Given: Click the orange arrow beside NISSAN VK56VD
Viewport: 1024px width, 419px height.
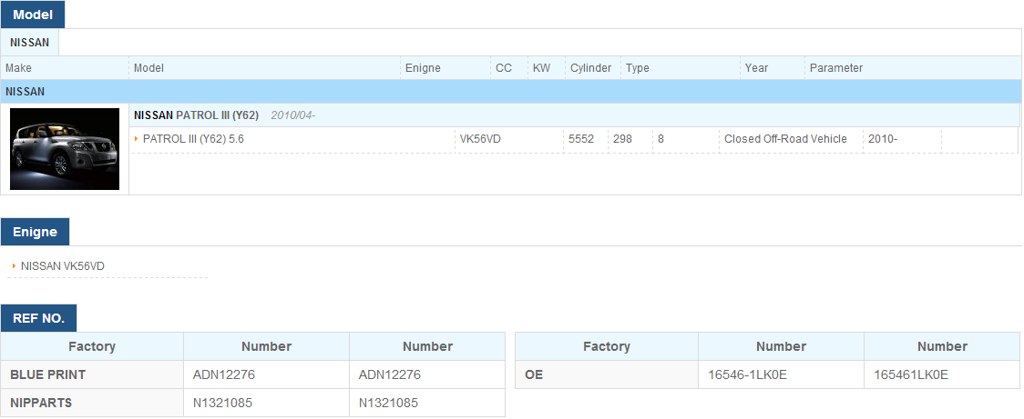Looking at the screenshot, I should [x=15, y=266].
